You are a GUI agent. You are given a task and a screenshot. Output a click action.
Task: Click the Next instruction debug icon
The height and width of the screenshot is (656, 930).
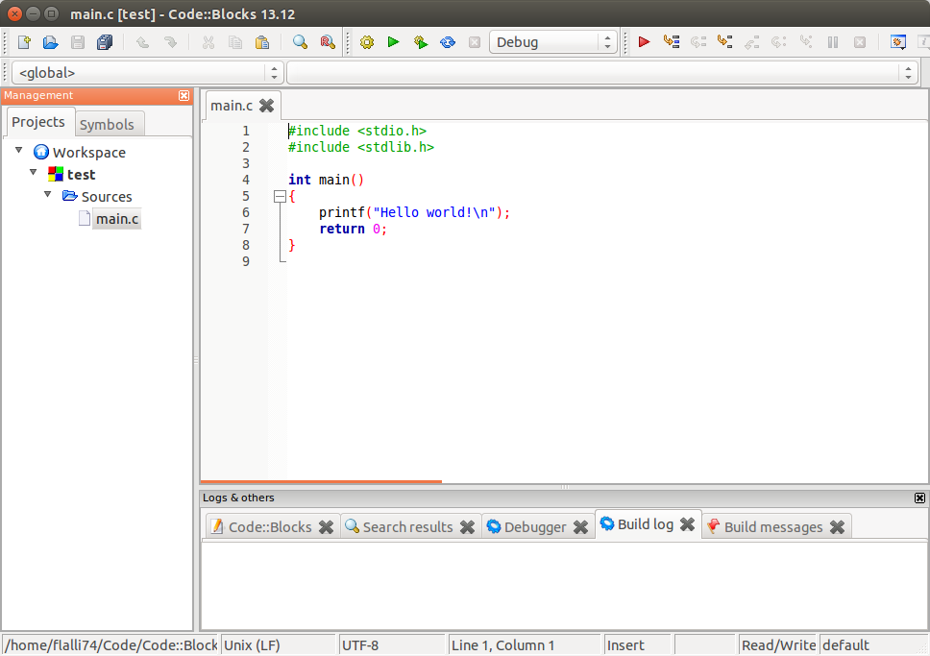coord(779,42)
